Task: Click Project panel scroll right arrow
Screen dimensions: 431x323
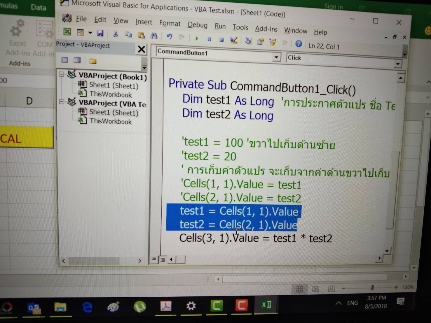Action: click(139, 261)
